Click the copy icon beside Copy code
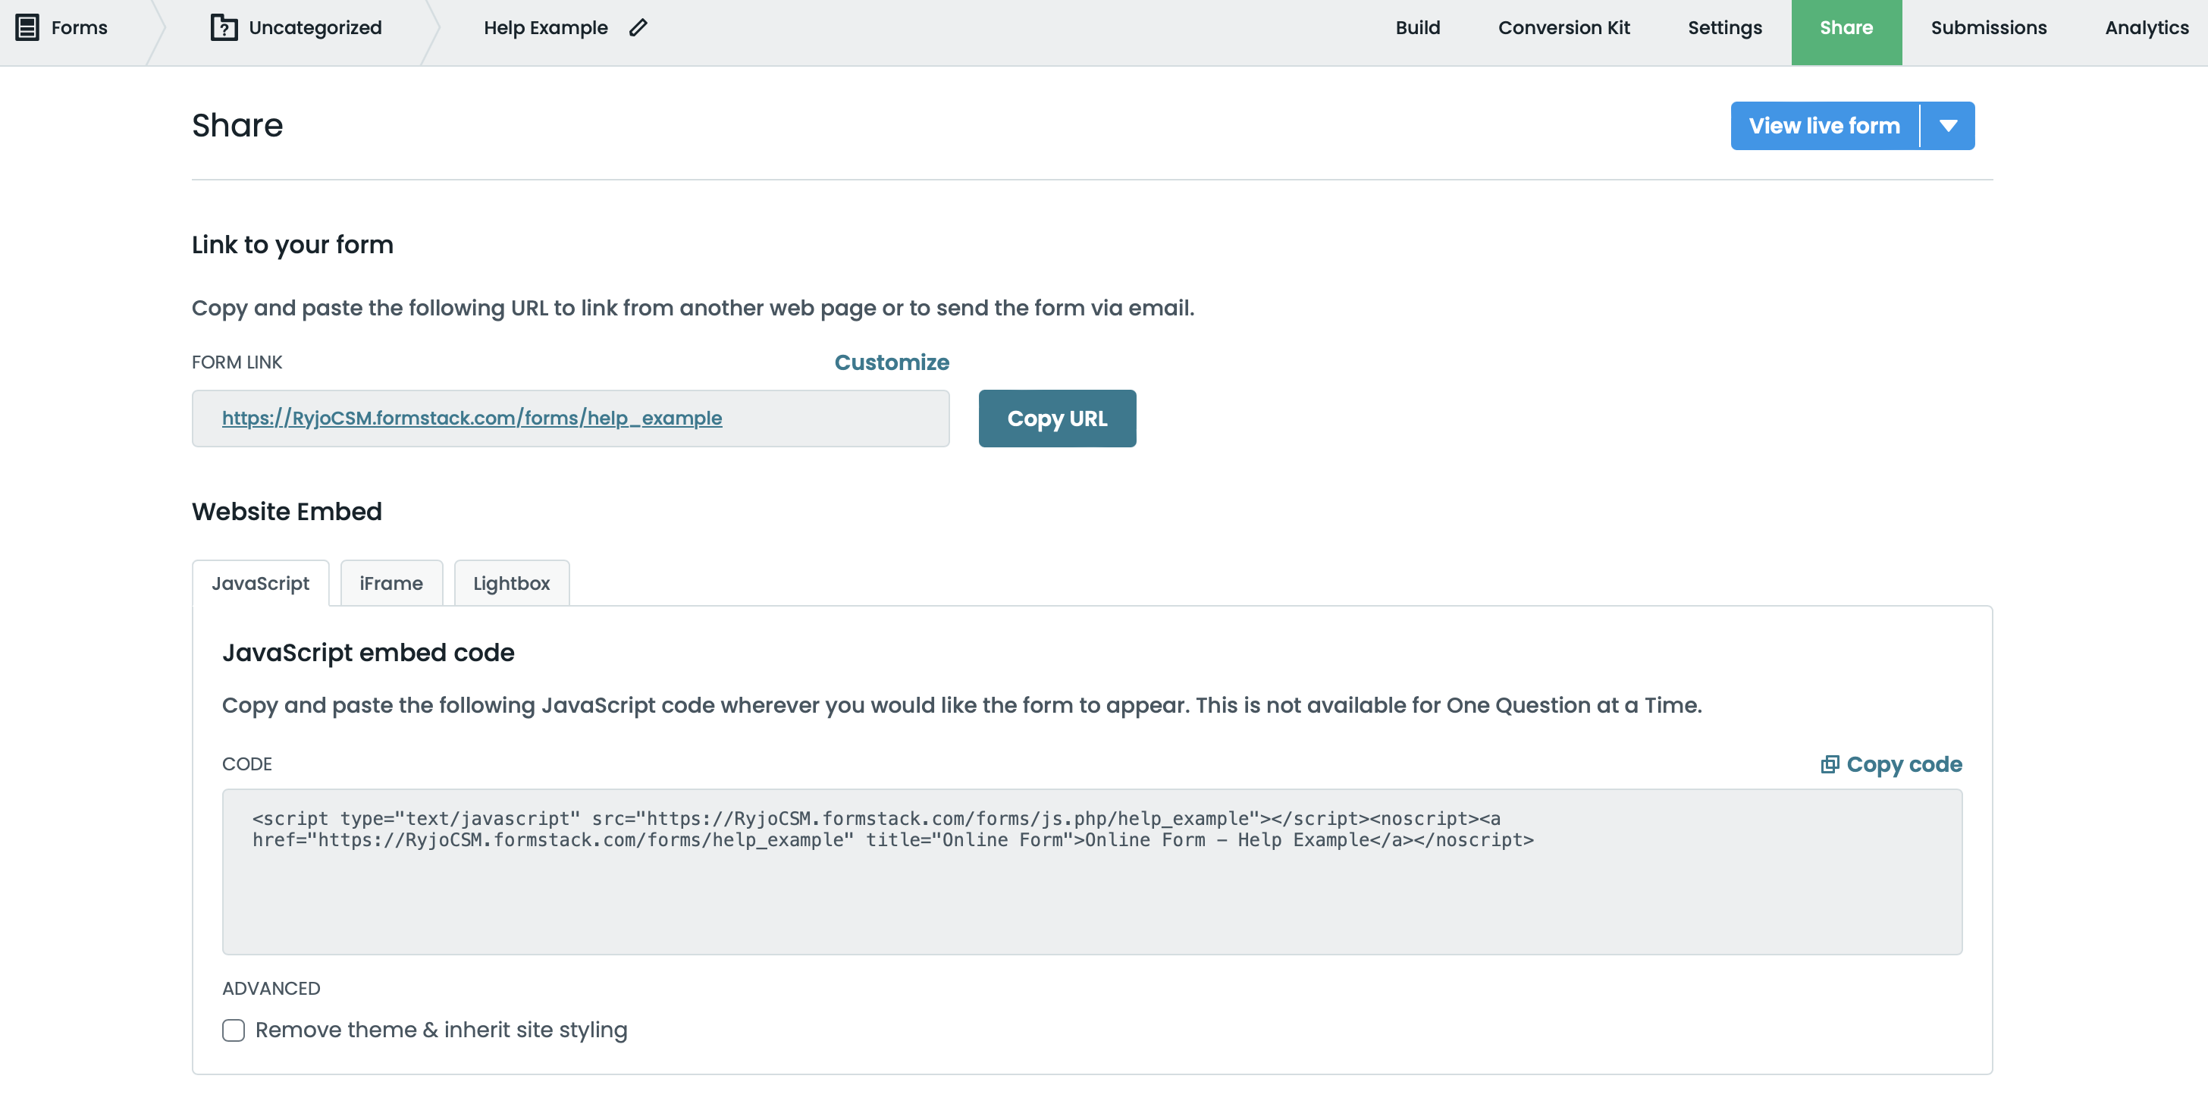This screenshot has height=1107, width=2208. pos(1828,764)
